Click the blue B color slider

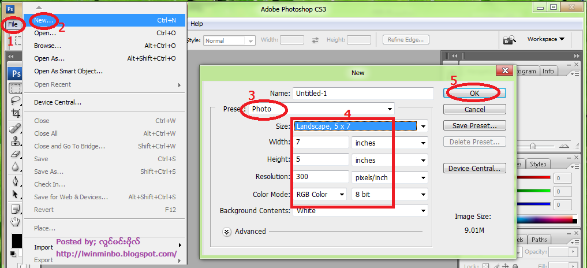[x=533, y=204]
